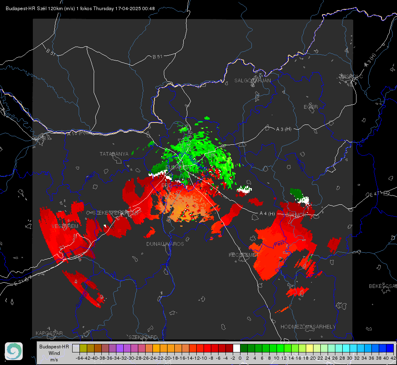Screen dimensions: 397x365
Task: Click the blue Heves county label
Action: click(300, 165)
